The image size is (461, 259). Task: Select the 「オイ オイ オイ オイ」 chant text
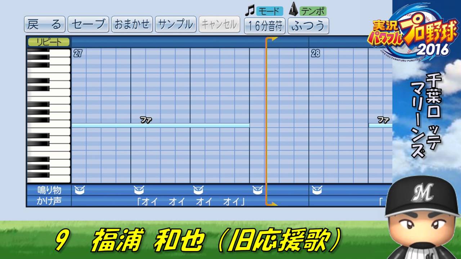(x=191, y=201)
